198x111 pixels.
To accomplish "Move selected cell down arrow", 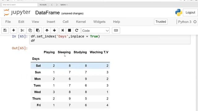I will click(54, 30).
